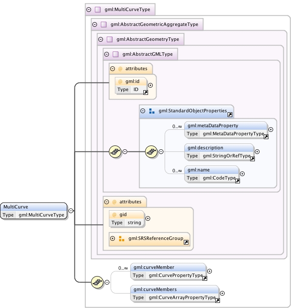Click the gml:id type value ID
This screenshot has height=308, width=291.
[136, 90]
